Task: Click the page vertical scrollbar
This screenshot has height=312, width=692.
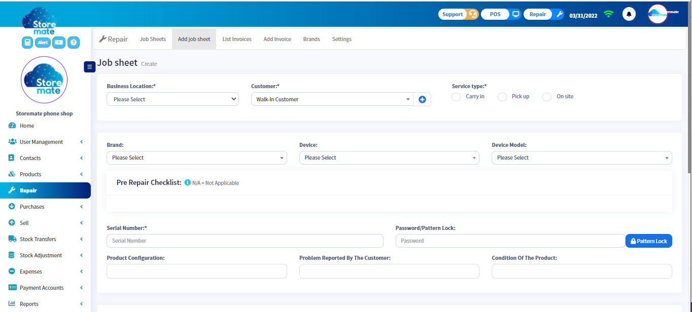Action: (x=688, y=87)
